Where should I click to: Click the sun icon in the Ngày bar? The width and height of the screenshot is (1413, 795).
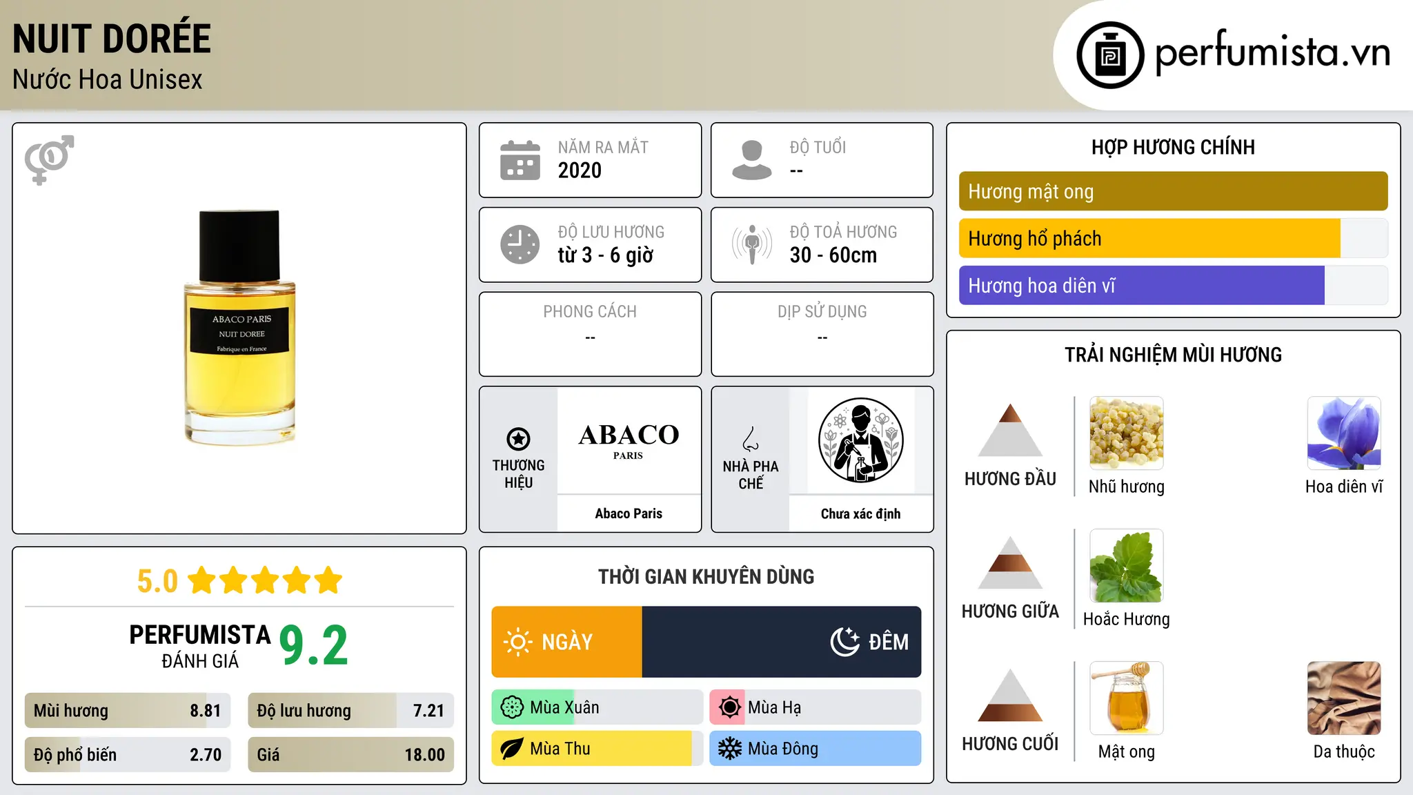click(x=517, y=642)
